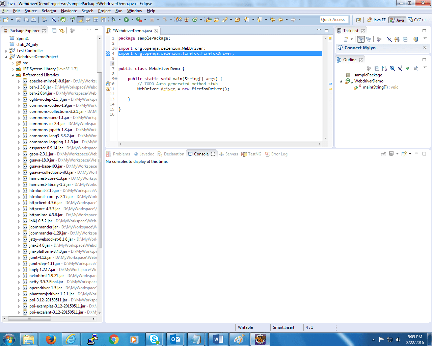Click the New Task icon in Task List
This screenshot has width=432, height=346.
coord(346,39)
